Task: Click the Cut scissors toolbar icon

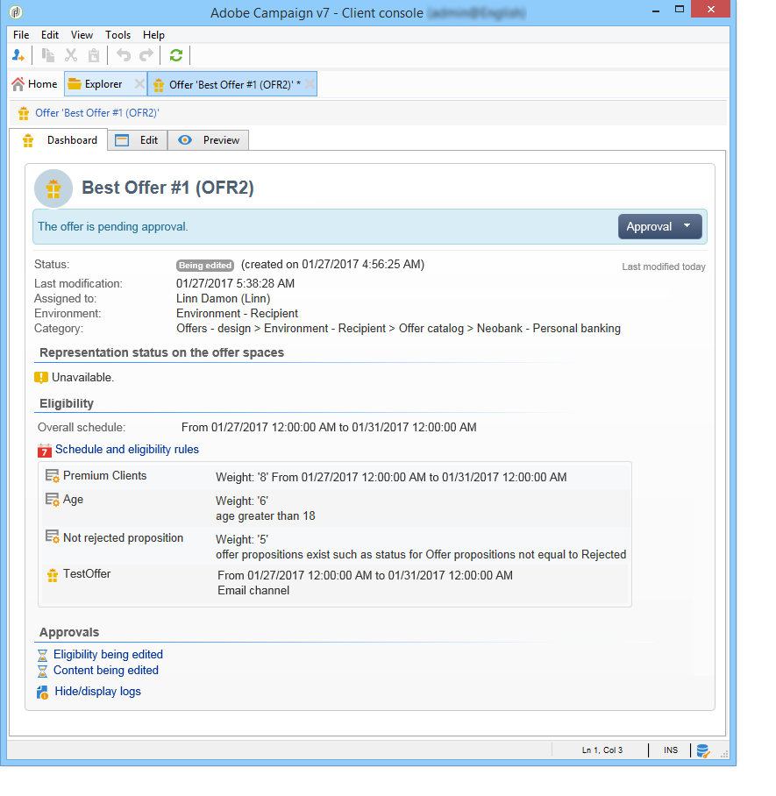Action: coord(71,55)
